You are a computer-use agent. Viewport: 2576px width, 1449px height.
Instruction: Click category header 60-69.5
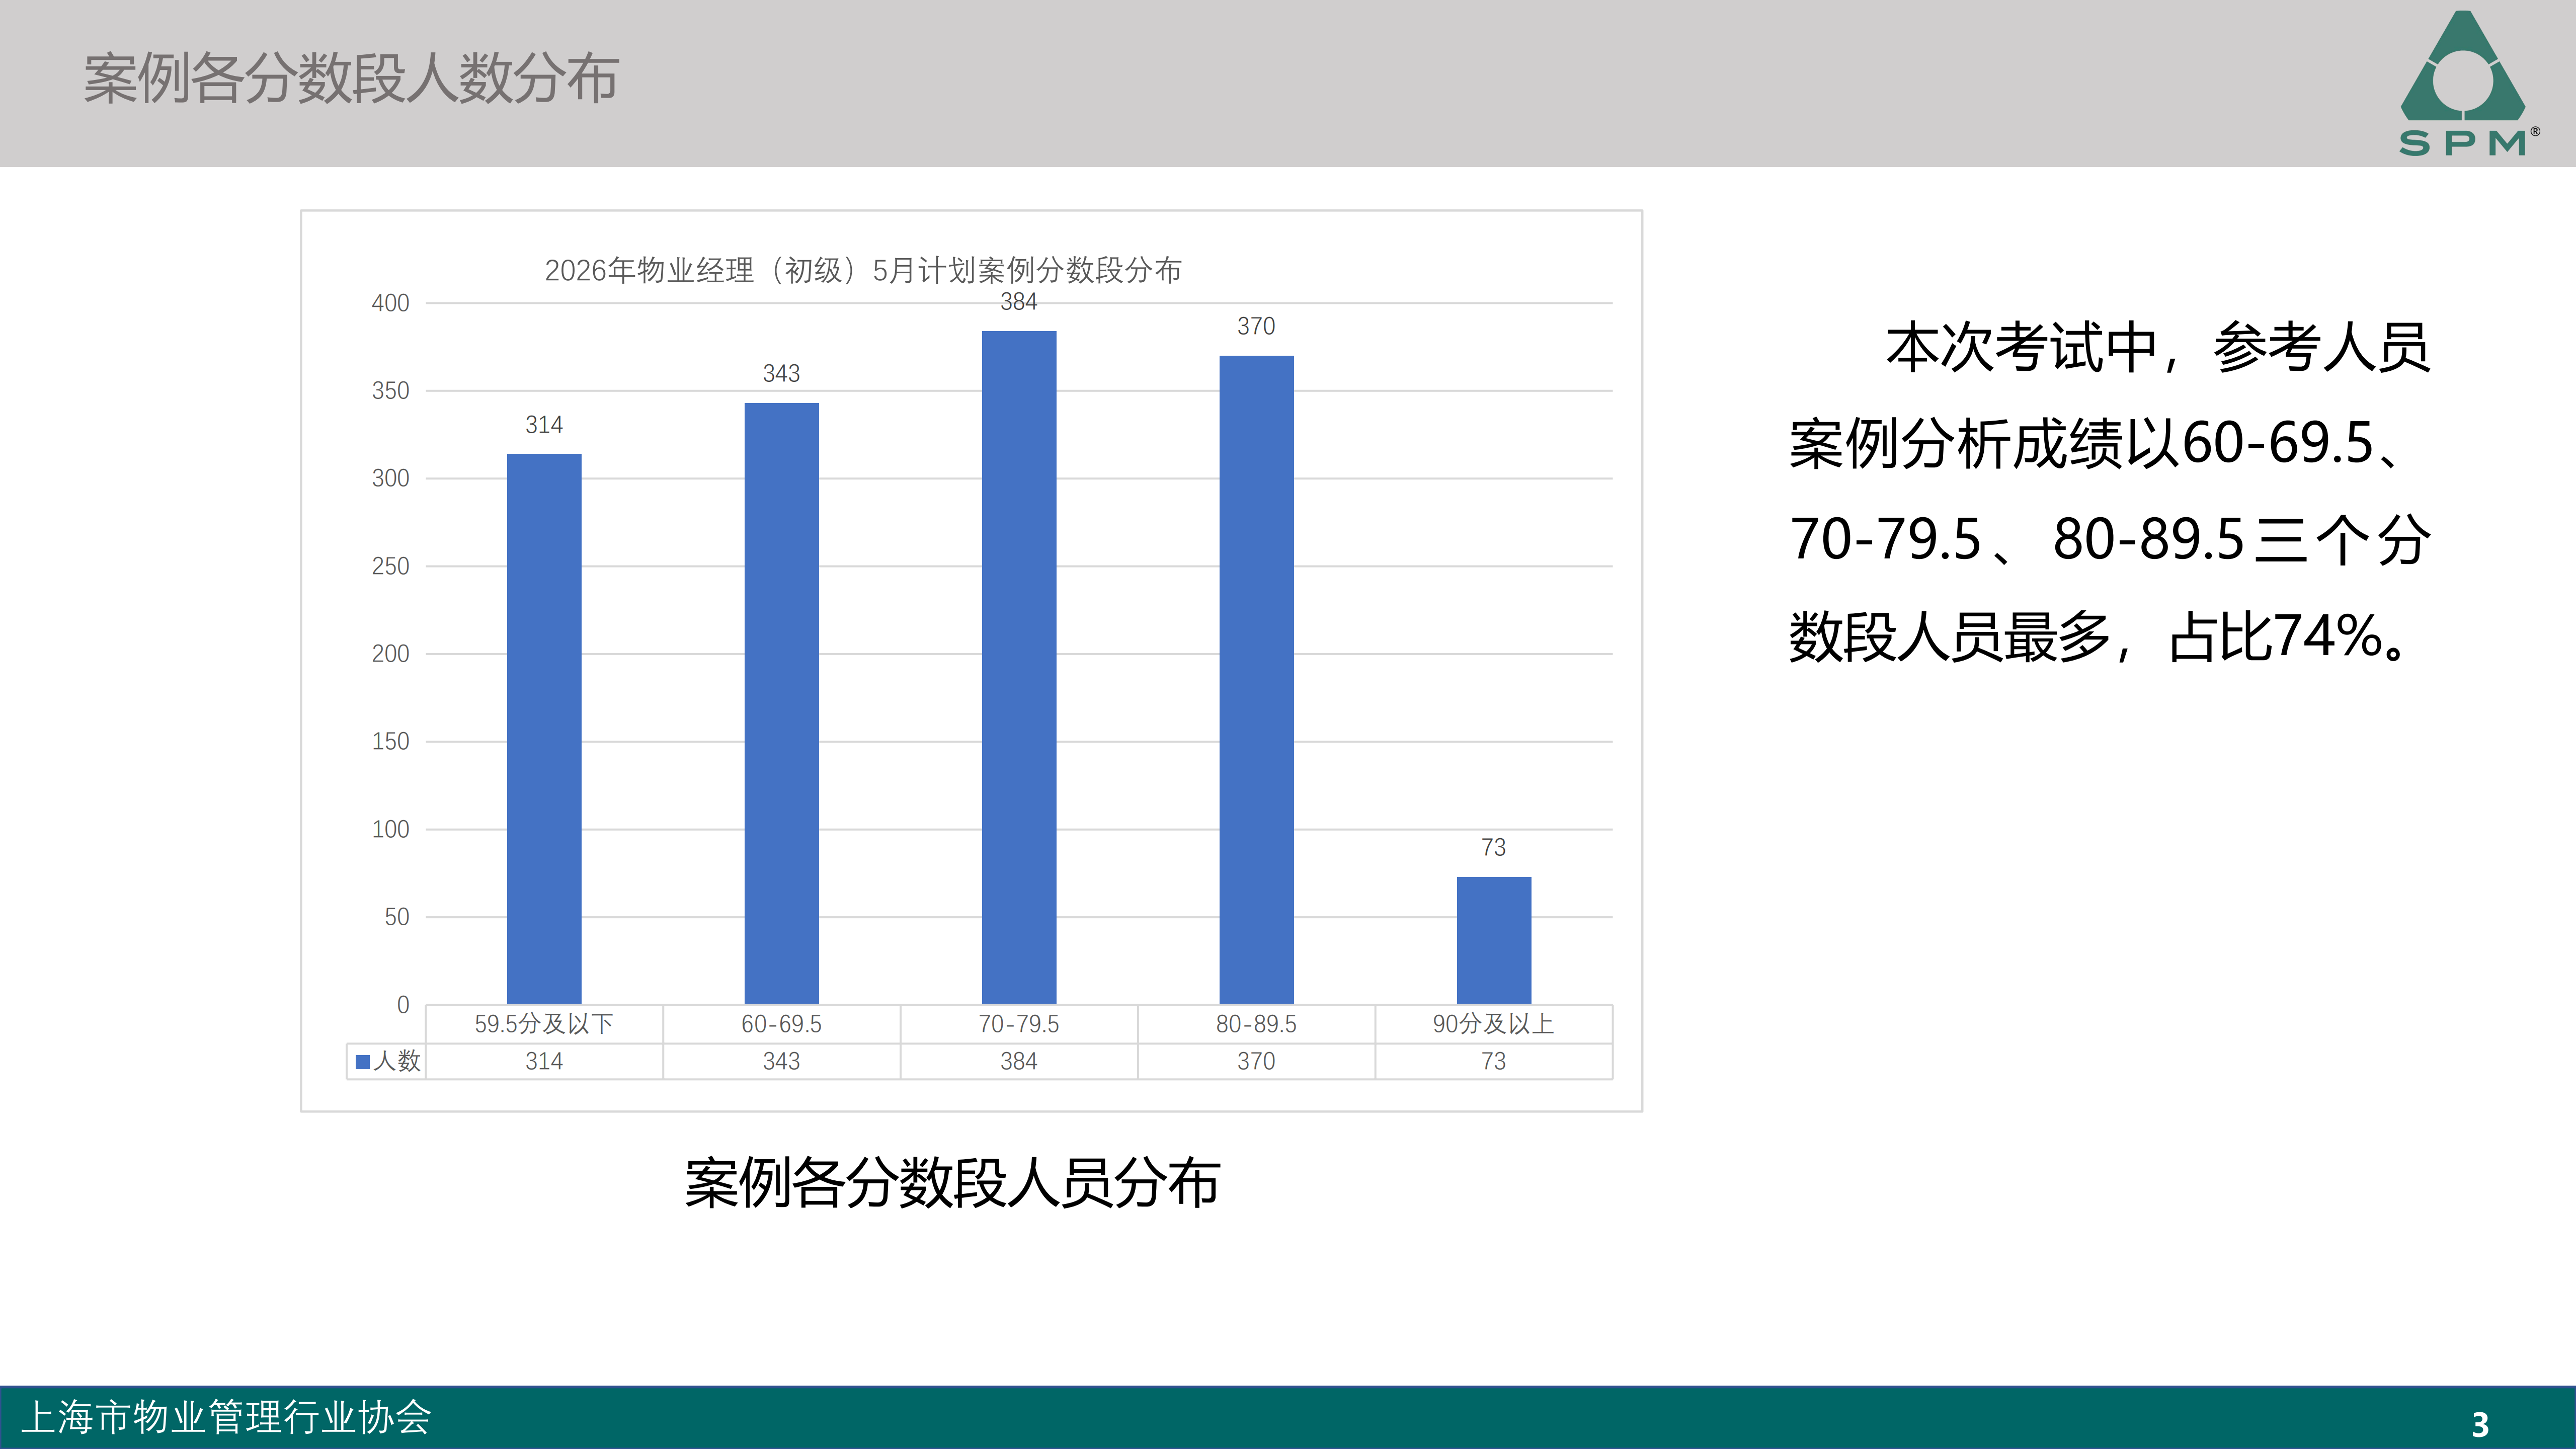pos(781,1024)
